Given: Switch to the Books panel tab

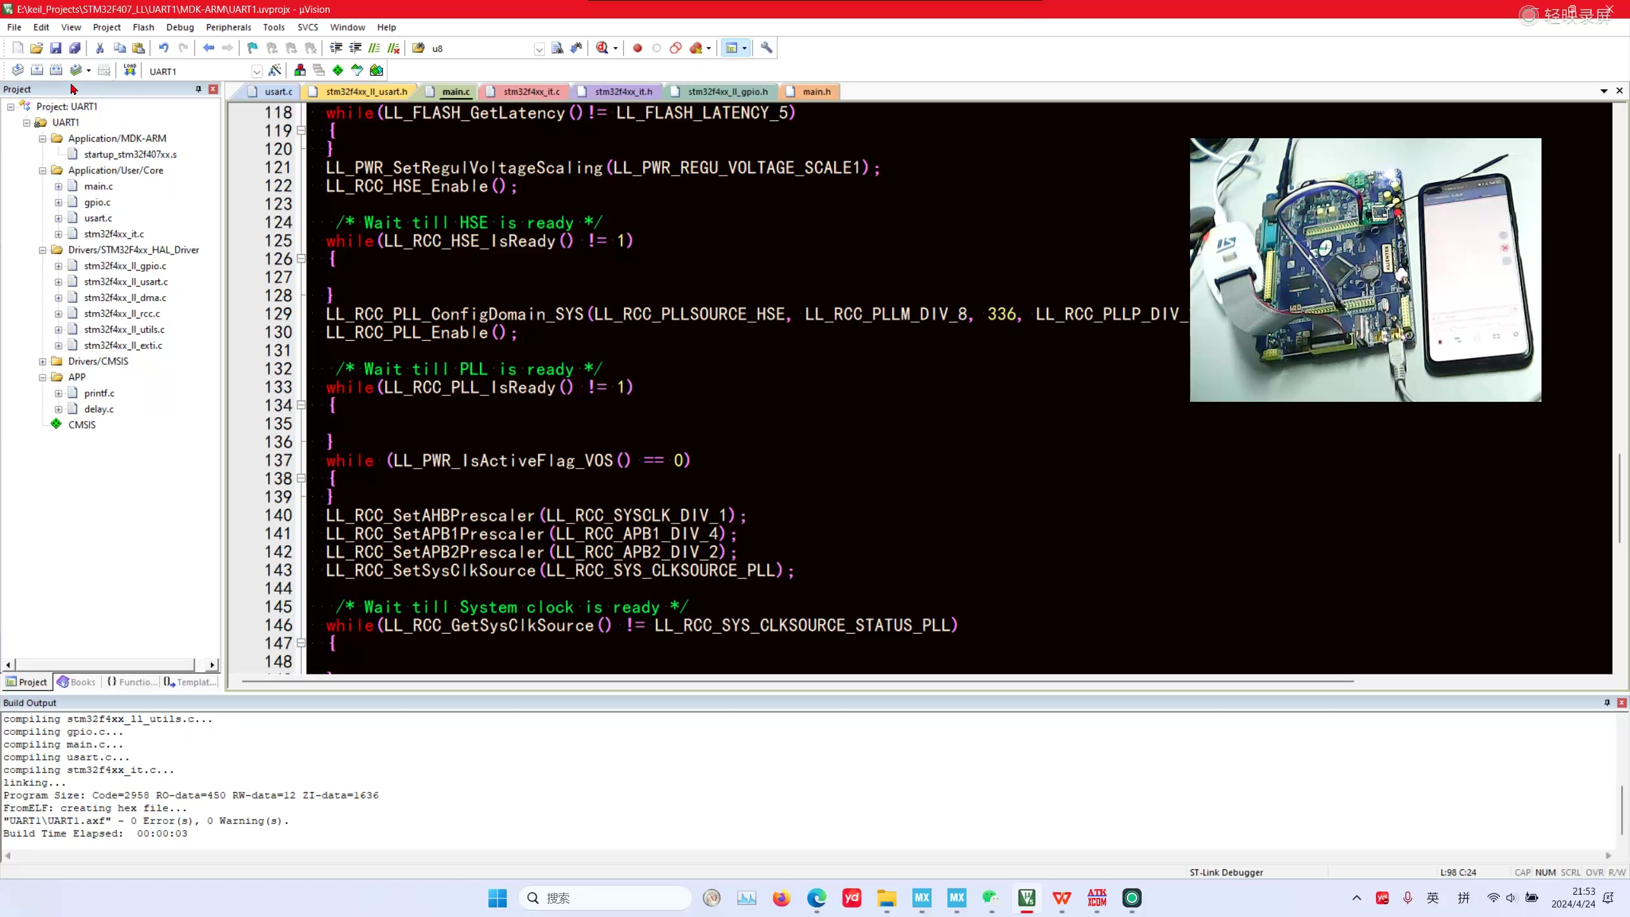Looking at the screenshot, I should click(x=76, y=682).
